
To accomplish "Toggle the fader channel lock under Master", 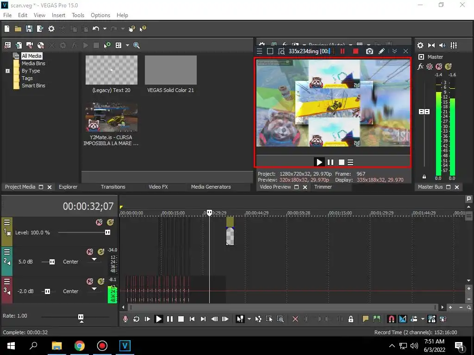I will 424,177.
